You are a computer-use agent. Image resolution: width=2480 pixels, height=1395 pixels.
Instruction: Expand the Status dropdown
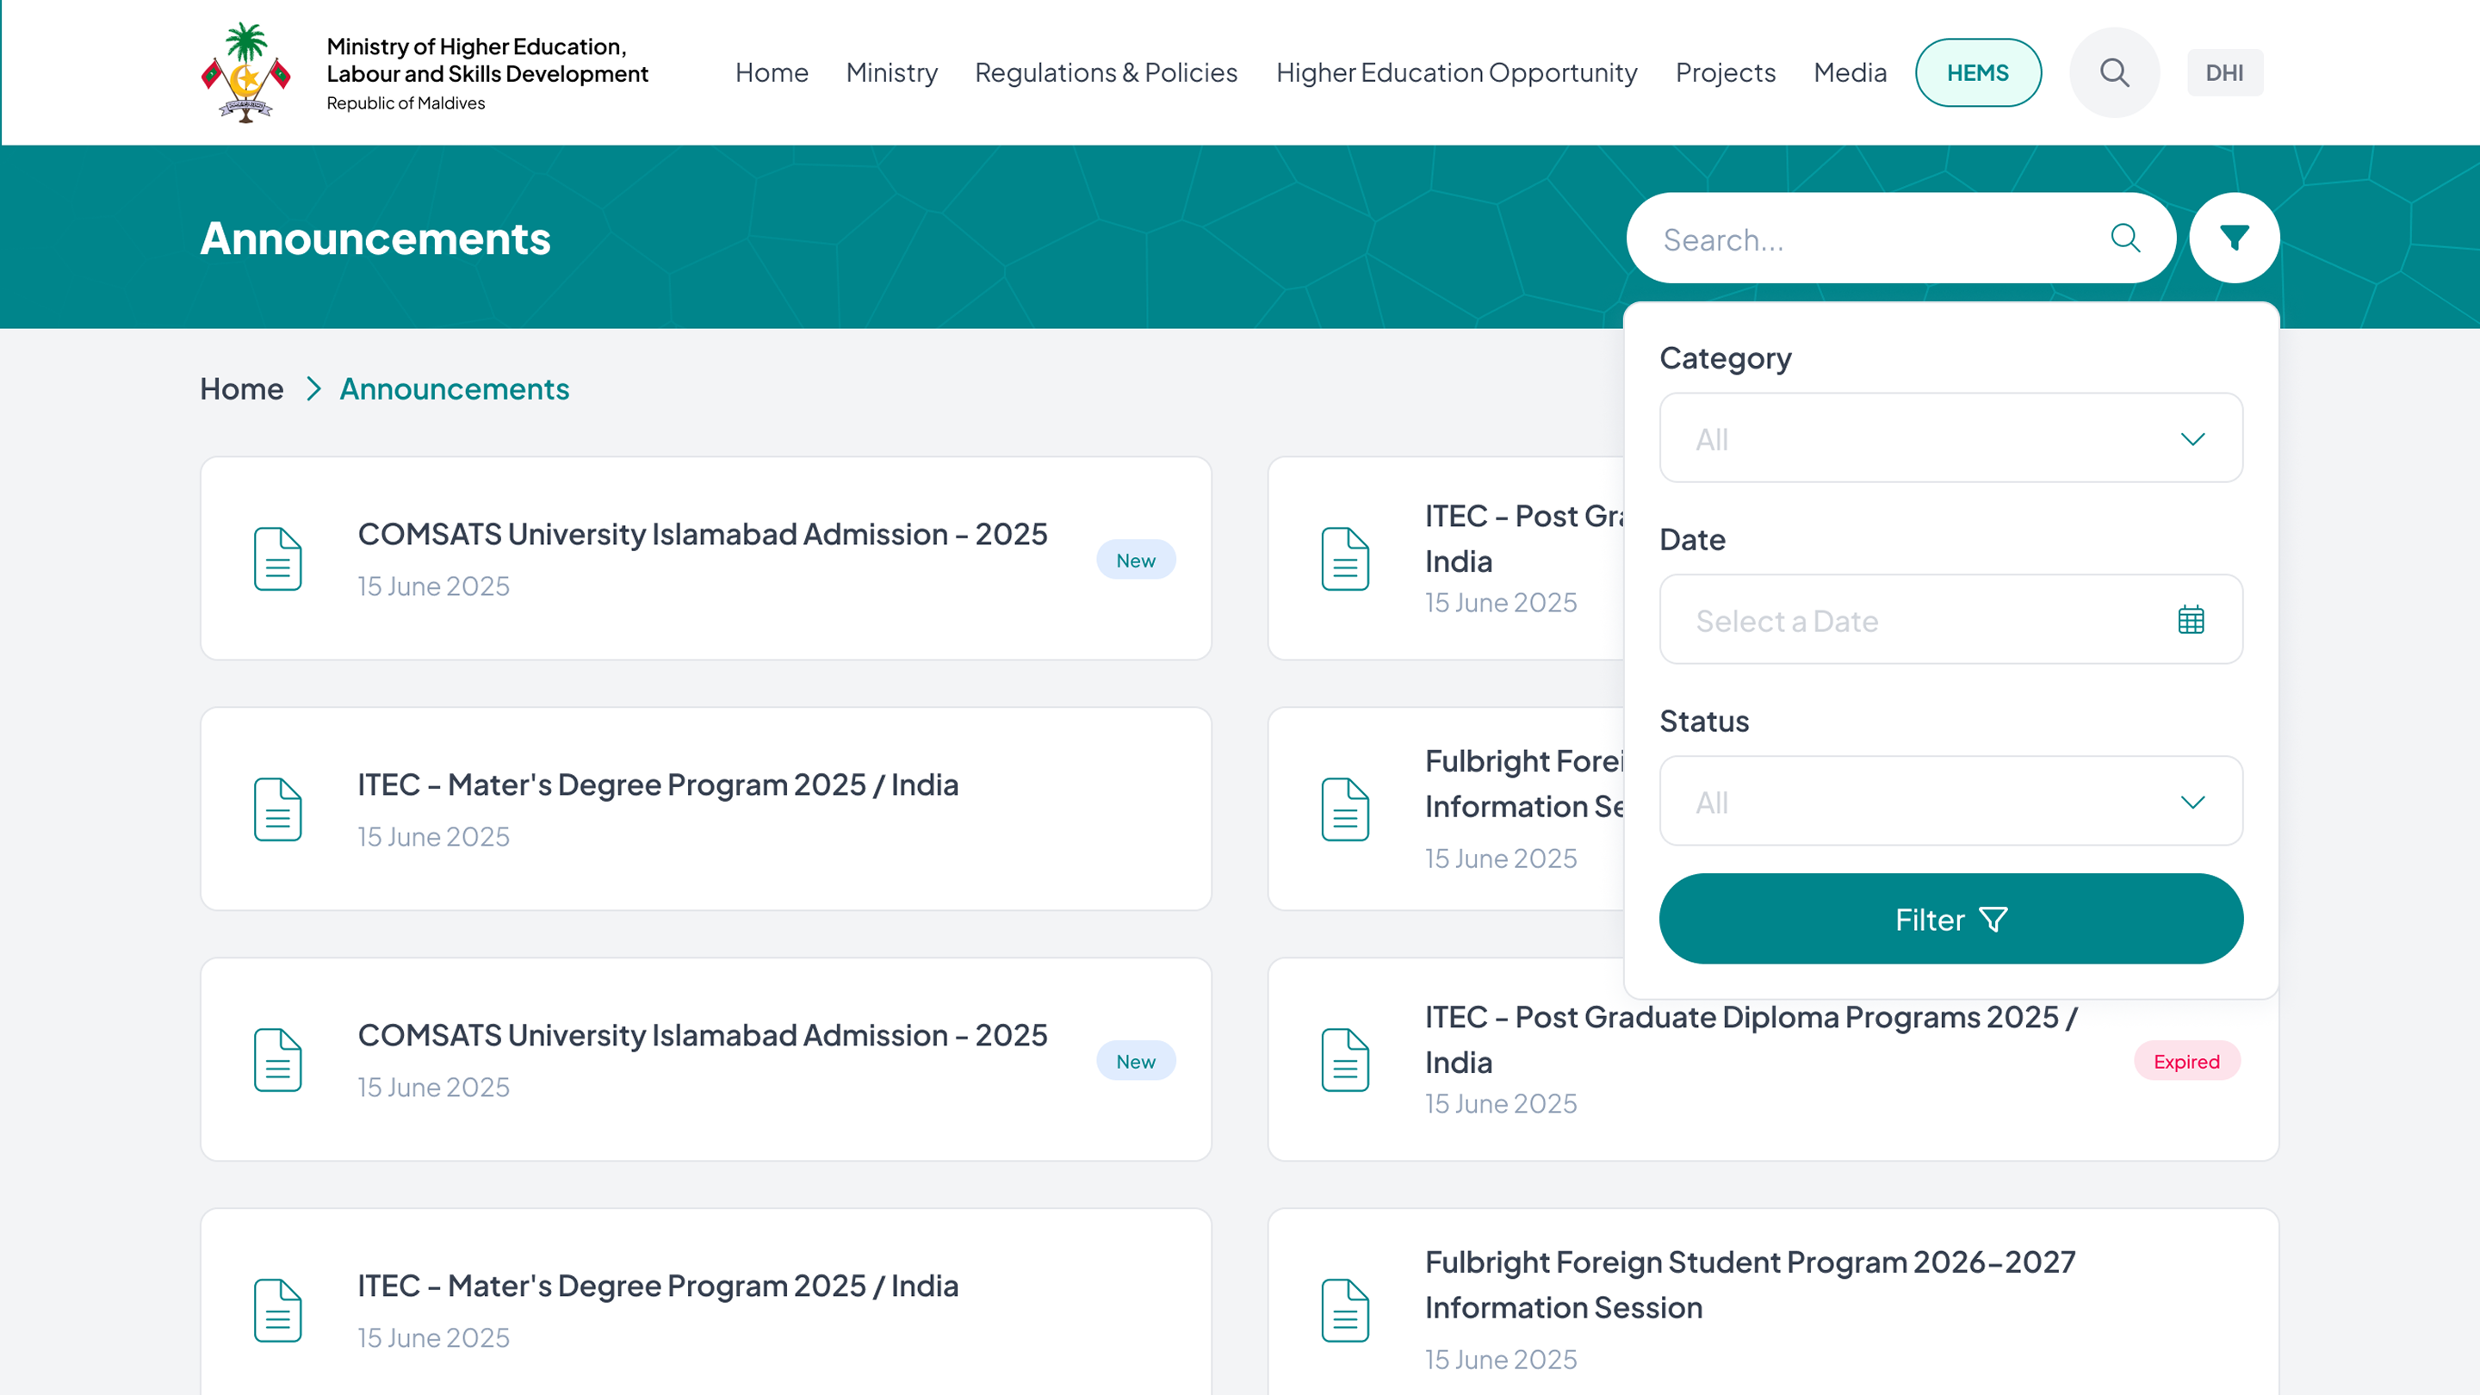point(1950,801)
